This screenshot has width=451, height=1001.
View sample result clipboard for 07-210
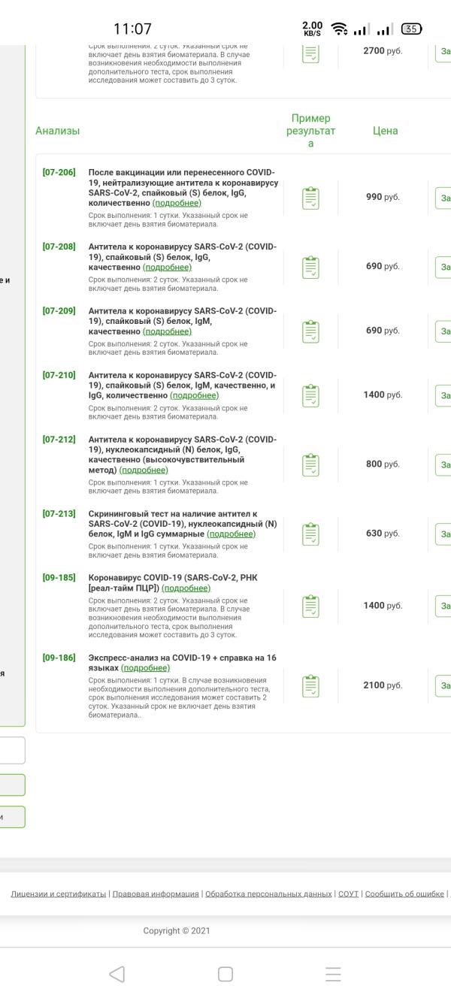pyautogui.click(x=311, y=395)
